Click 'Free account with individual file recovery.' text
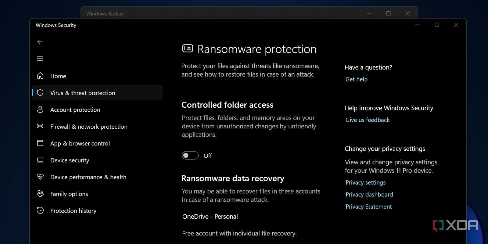Screen dimensions: 488x244 tap(239, 233)
